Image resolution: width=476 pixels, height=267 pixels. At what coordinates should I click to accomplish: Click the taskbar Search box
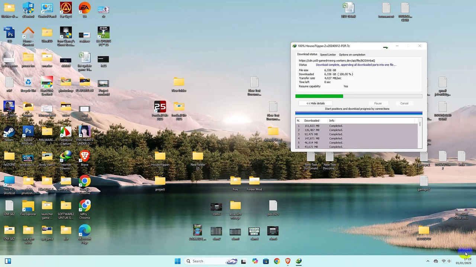coord(211,261)
